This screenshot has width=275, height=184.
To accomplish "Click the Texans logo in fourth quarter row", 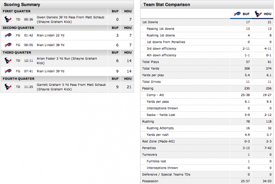I will pyautogui.click(x=8, y=87).
